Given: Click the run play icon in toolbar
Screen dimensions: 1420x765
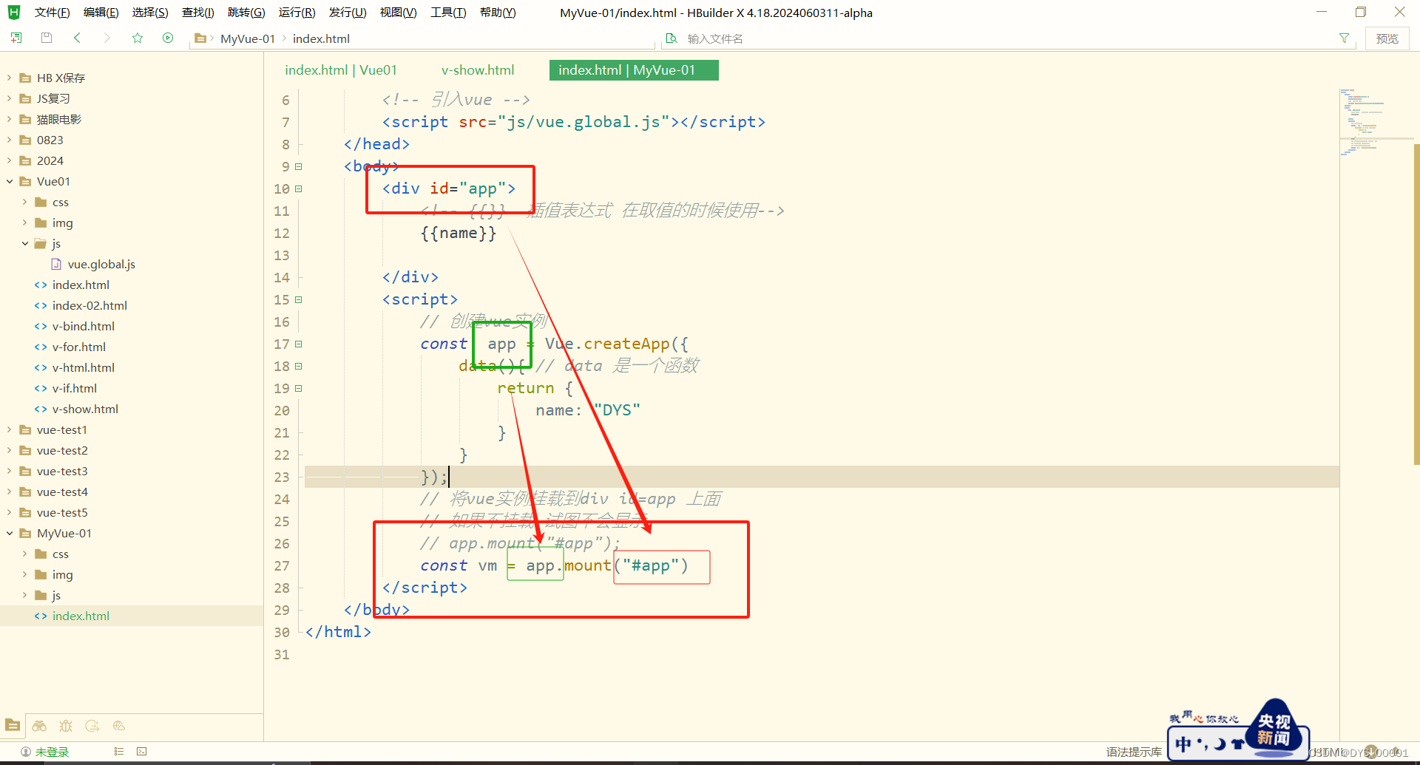Looking at the screenshot, I should click(x=168, y=38).
